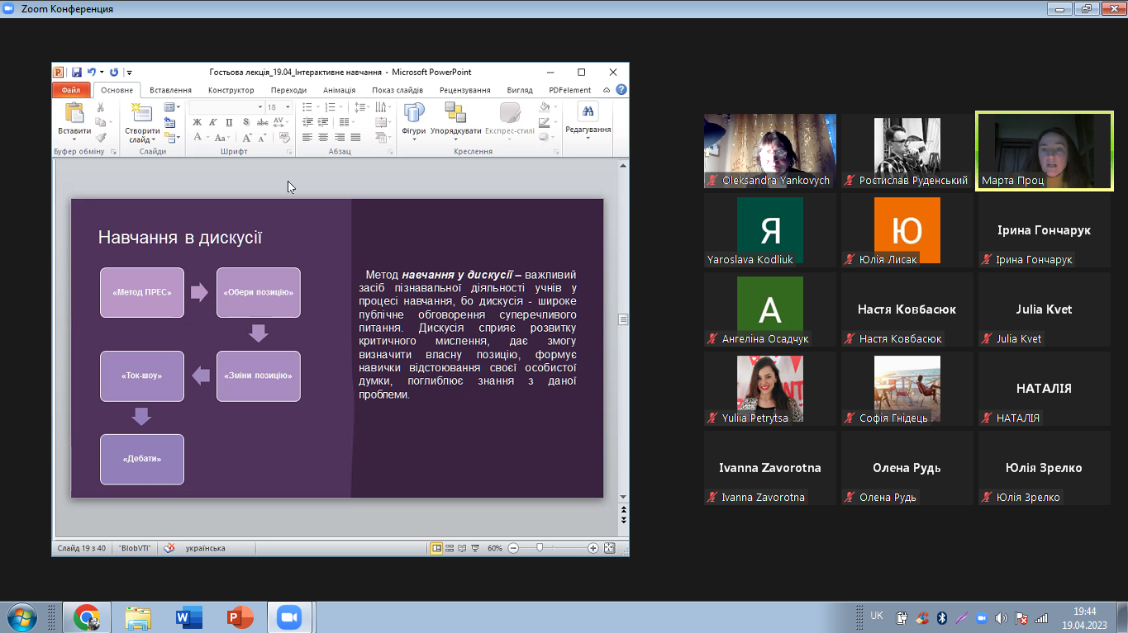Expand the font size dropdown showing 18
1128x633 pixels.
pos(288,107)
